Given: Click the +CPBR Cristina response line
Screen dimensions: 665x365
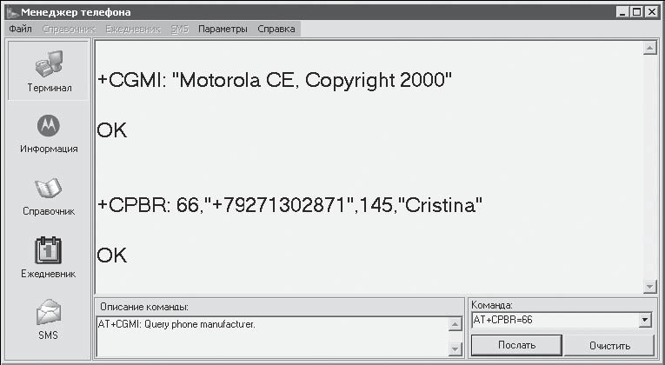Looking at the screenshot, I should coord(289,206).
